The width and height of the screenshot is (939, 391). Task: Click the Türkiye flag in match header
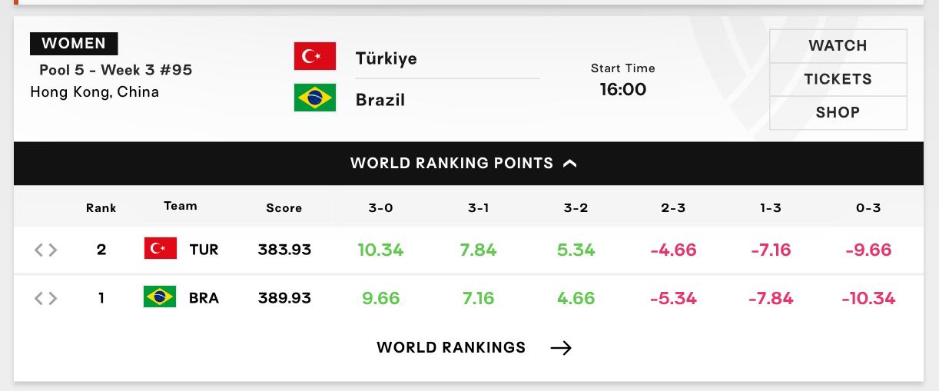coord(315,56)
